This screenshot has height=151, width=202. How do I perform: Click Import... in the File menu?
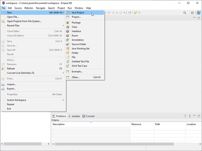[12, 84]
